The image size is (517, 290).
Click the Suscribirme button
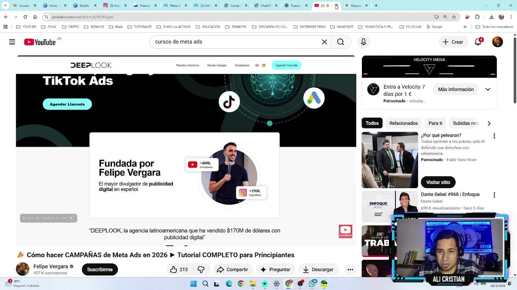point(100,269)
